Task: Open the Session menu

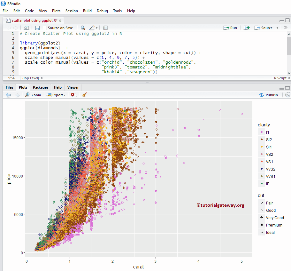Action: pos(72,11)
